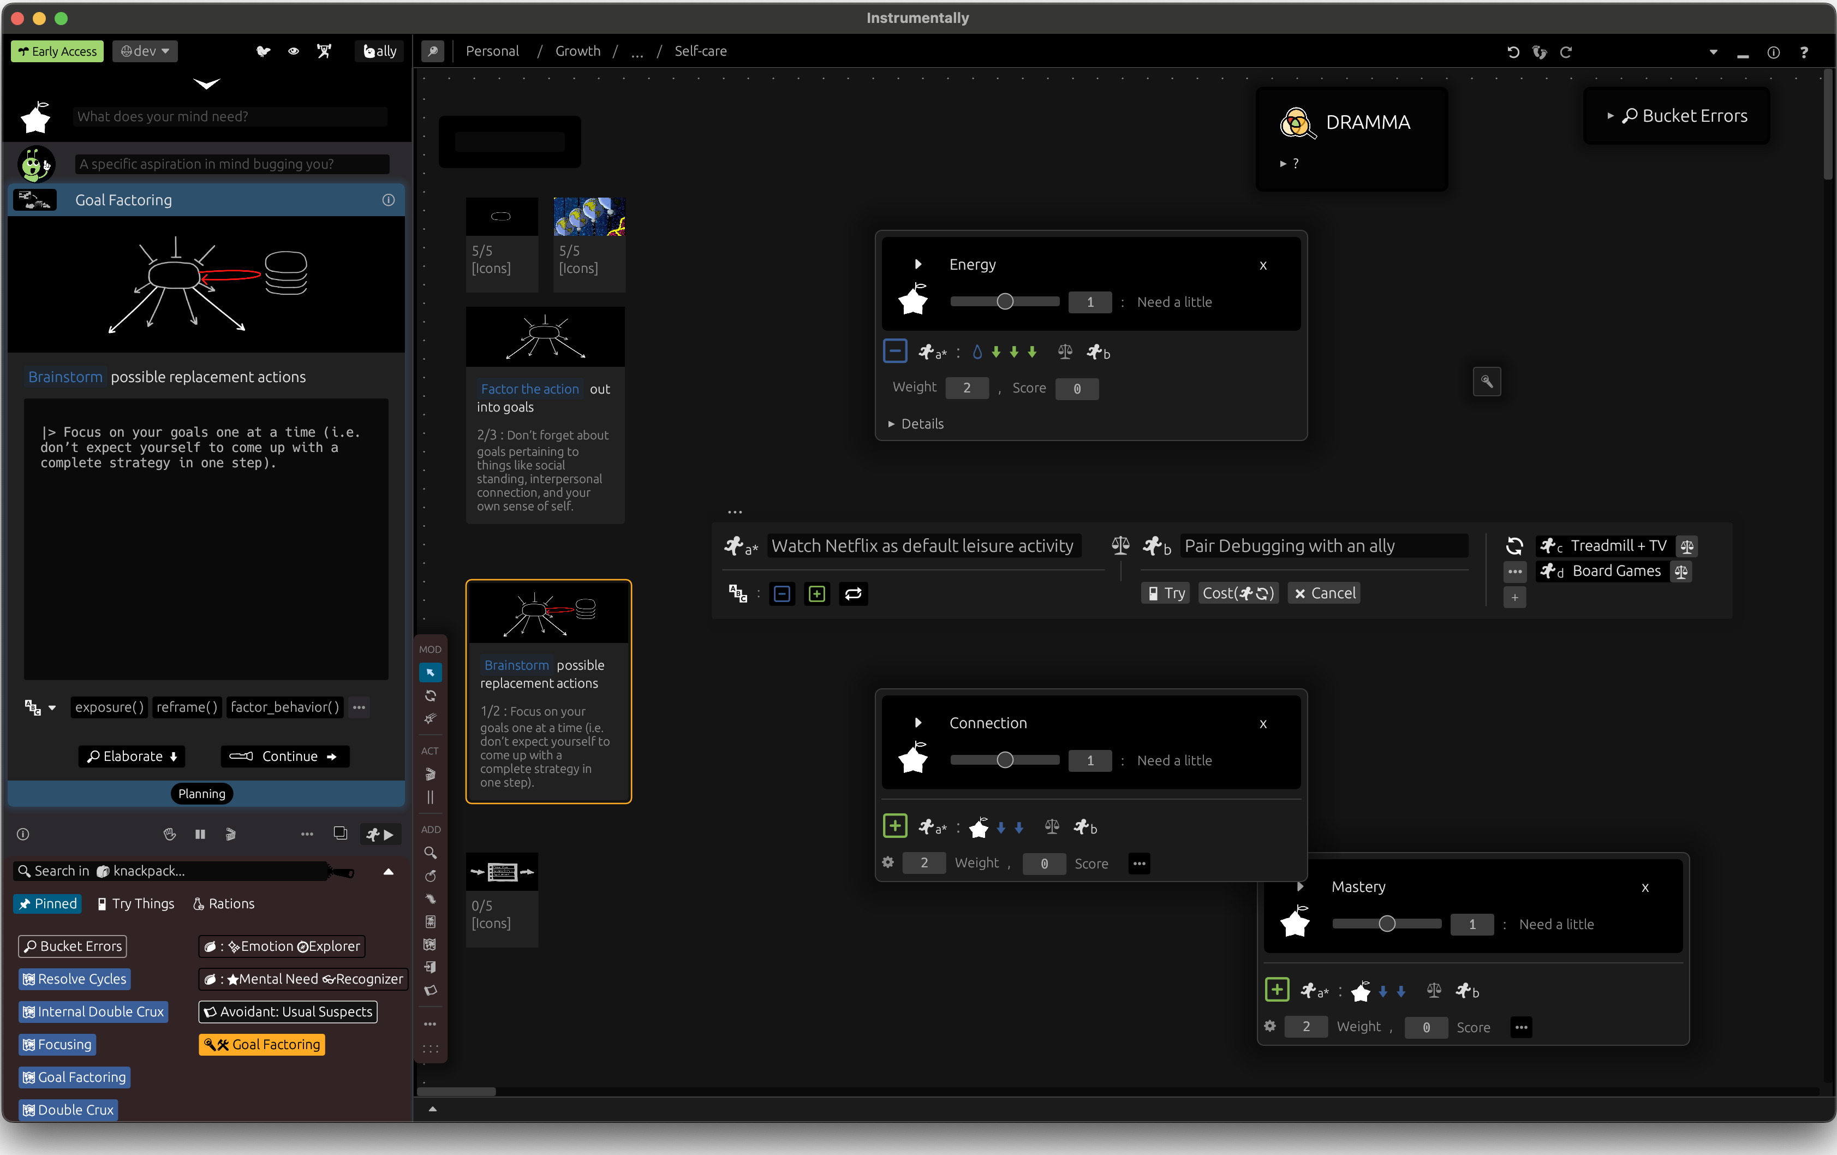Adjust the Energy need slider
The width and height of the screenshot is (1837, 1155).
1005,301
